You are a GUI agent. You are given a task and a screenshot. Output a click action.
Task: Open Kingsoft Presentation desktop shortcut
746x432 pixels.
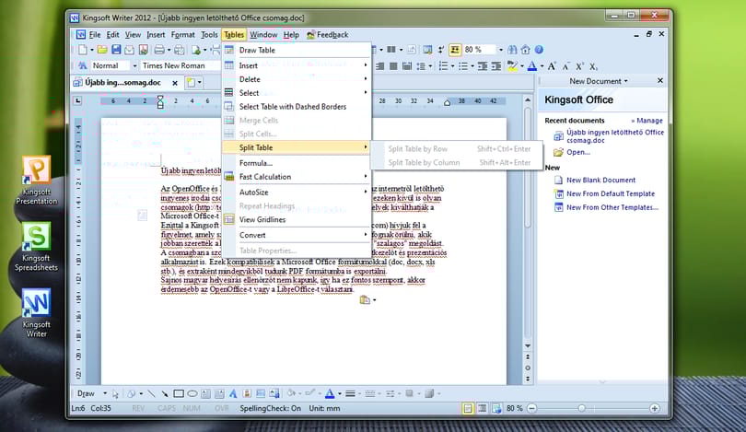click(36, 181)
